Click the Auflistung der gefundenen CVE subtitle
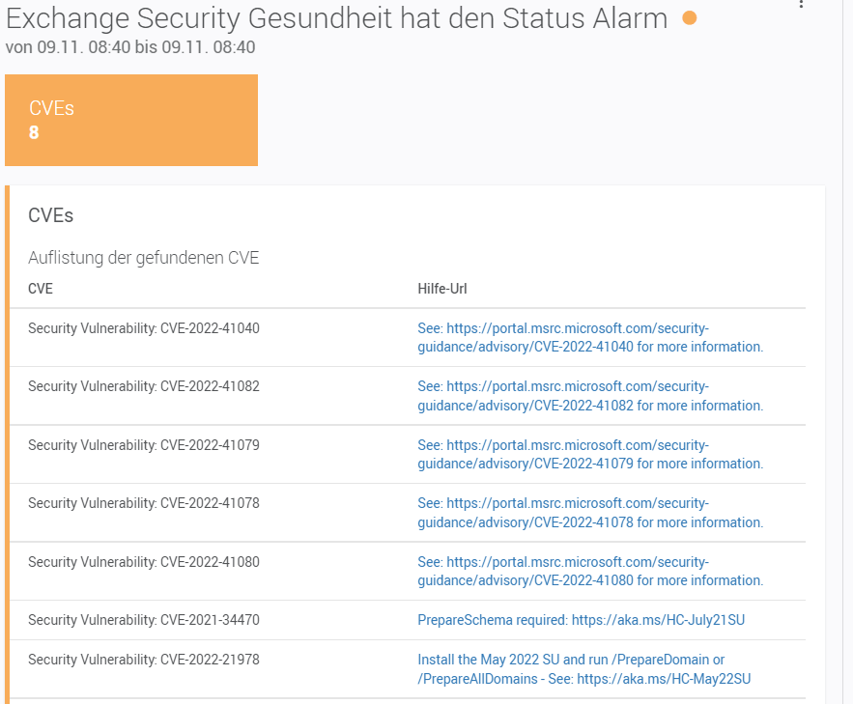The image size is (853, 704). [x=144, y=258]
